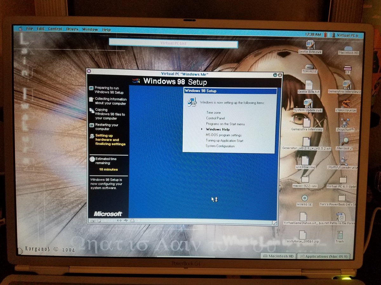
Task: Click the MS-DOS program settings item
Action: 224,135
